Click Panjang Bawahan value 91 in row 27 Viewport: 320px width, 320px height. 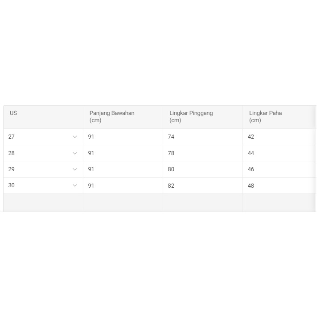pos(91,137)
